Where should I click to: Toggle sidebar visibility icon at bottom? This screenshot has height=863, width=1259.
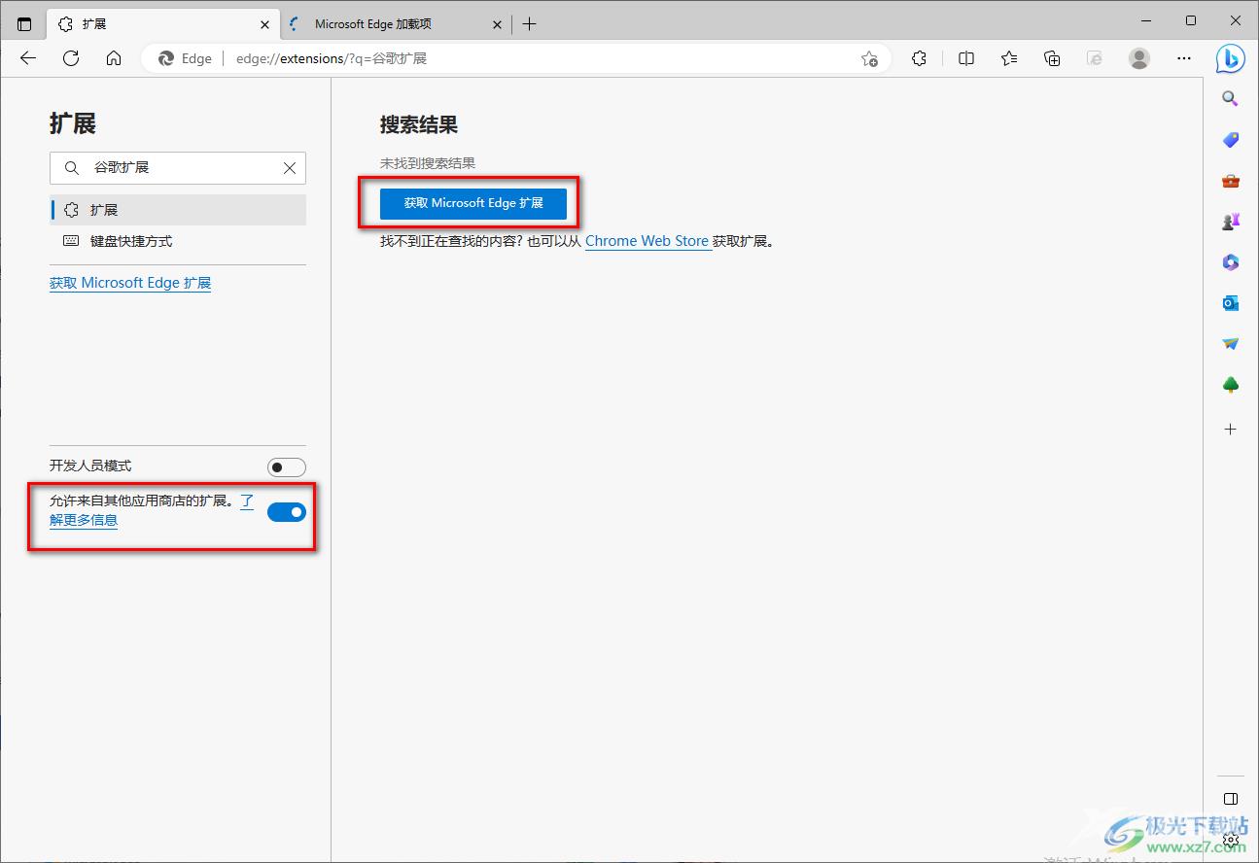click(x=1230, y=799)
